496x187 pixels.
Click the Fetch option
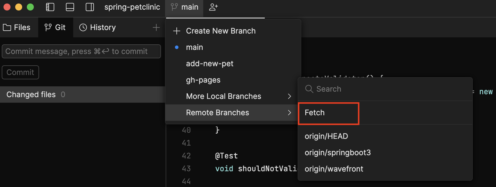coord(315,113)
